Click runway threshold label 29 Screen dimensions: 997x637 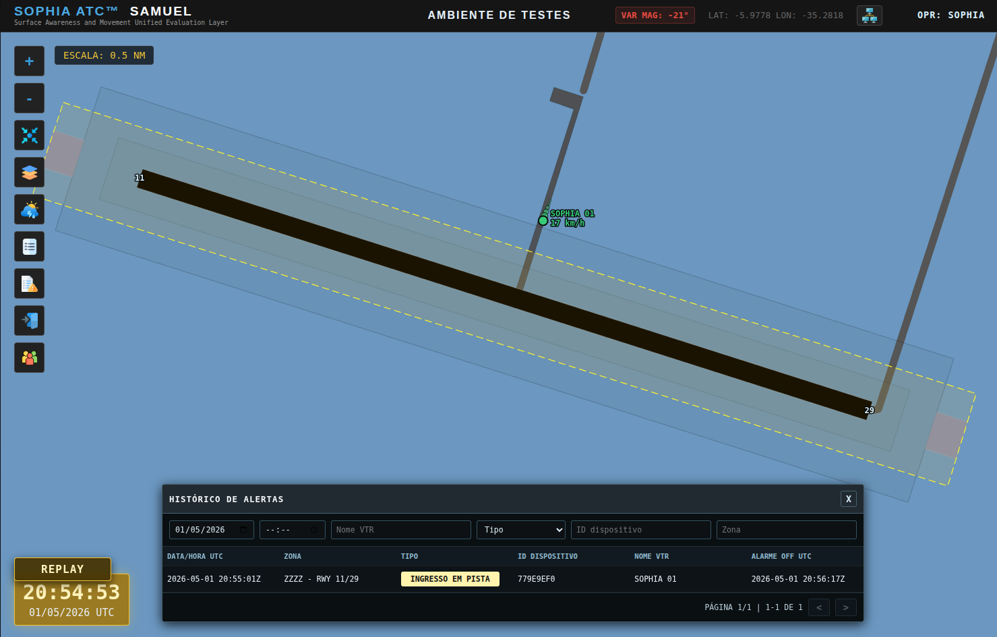[870, 411]
